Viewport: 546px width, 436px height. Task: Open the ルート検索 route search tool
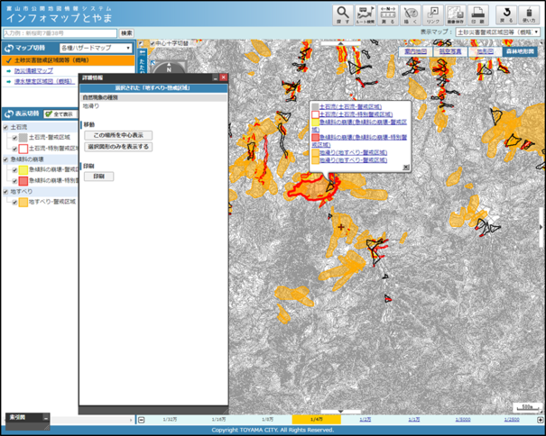[x=366, y=15]
